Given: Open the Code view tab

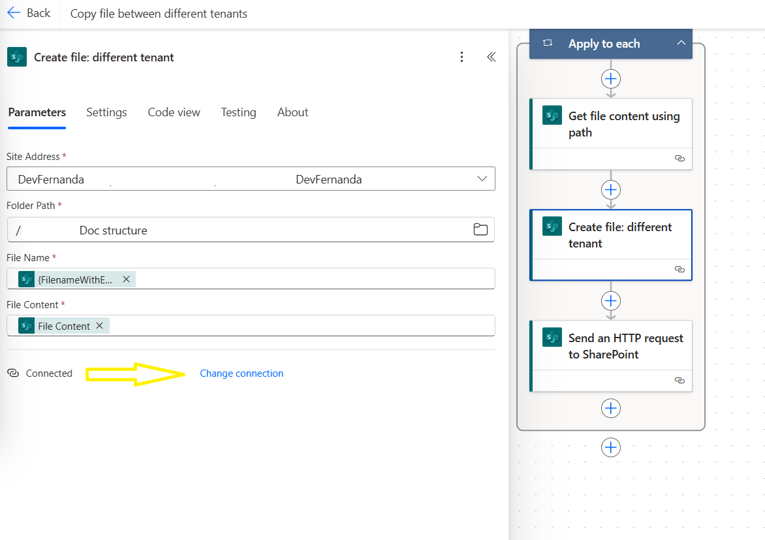Looking at the screenshot, I should [x=174, y=112].
